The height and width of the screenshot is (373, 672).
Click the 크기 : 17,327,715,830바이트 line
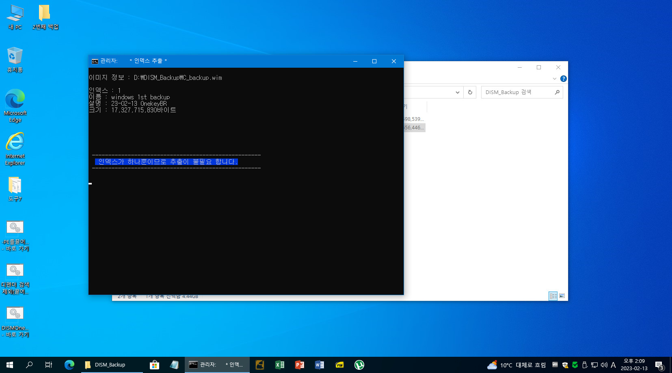coord(133,110)
